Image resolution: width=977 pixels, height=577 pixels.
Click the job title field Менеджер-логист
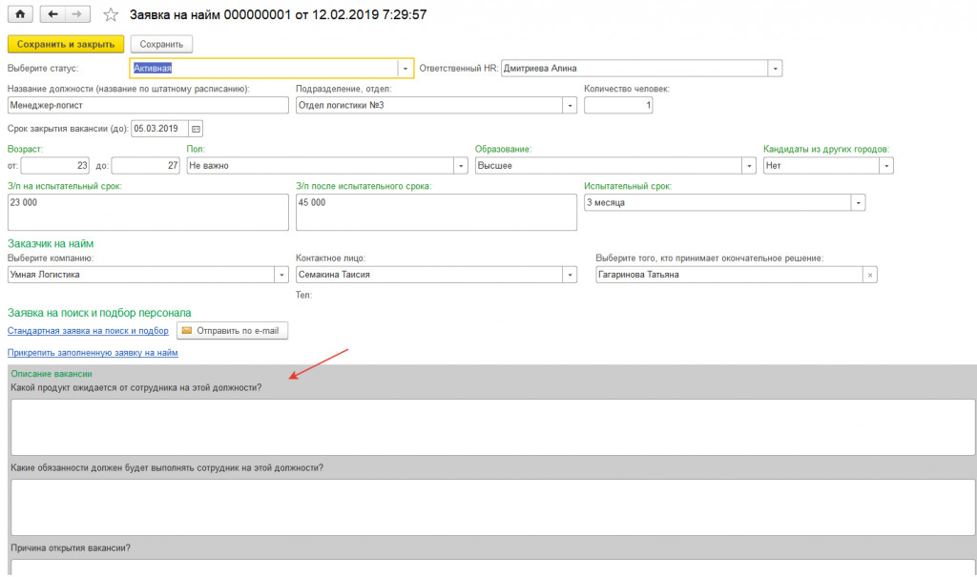148,105
